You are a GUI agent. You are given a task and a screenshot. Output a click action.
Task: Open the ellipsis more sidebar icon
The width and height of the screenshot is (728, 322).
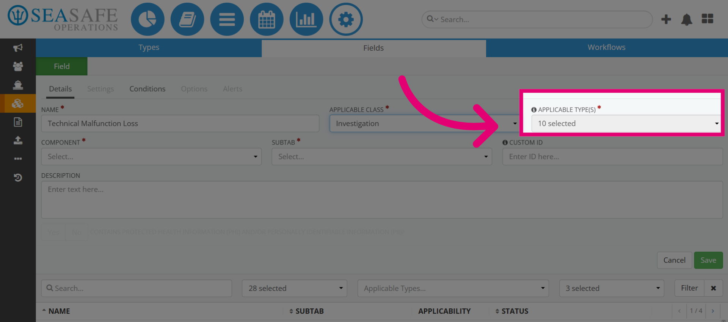pyautogui.click(x=18, y=159)
